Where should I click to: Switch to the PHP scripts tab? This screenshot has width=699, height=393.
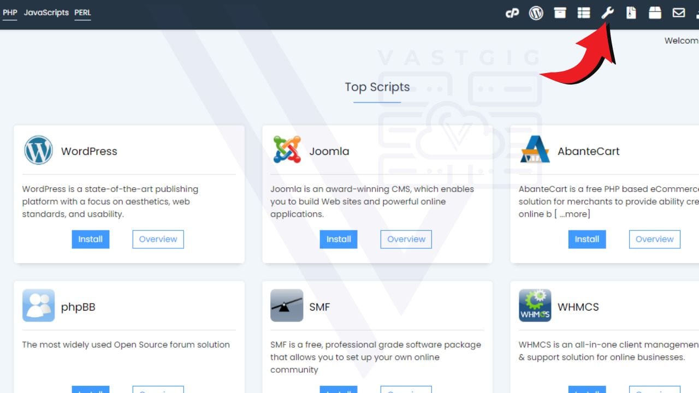9,13
